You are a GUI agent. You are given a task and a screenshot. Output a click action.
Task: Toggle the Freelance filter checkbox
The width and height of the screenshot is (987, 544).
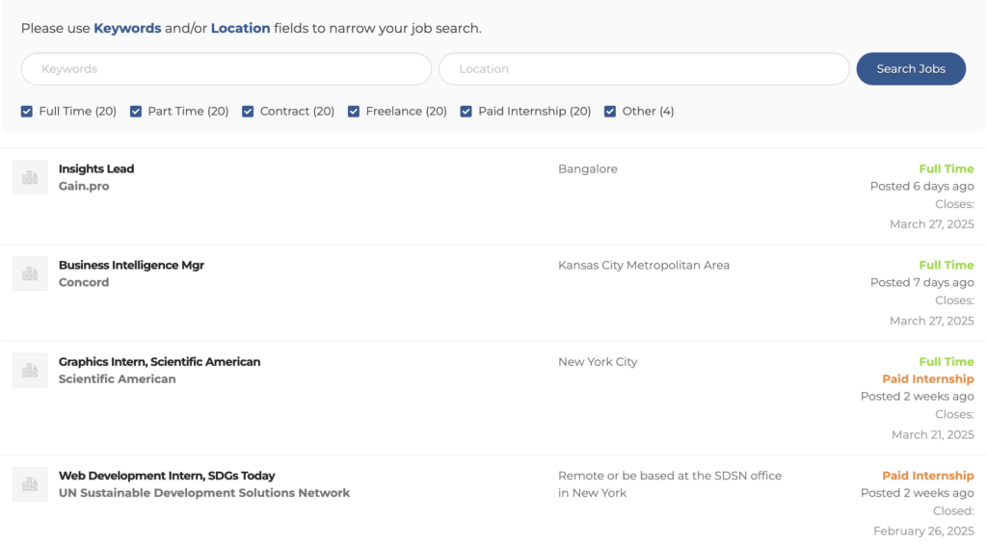pos(354,112)
